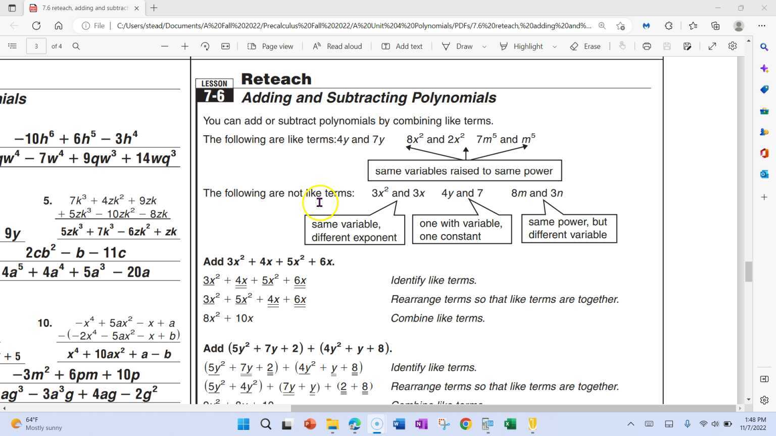Select the Add text tool
The image size is (776, 436).
(402, 46)
